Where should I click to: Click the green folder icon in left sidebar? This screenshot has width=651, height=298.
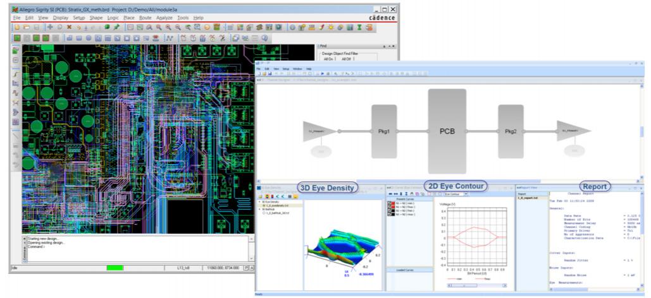tap(16, 51)
